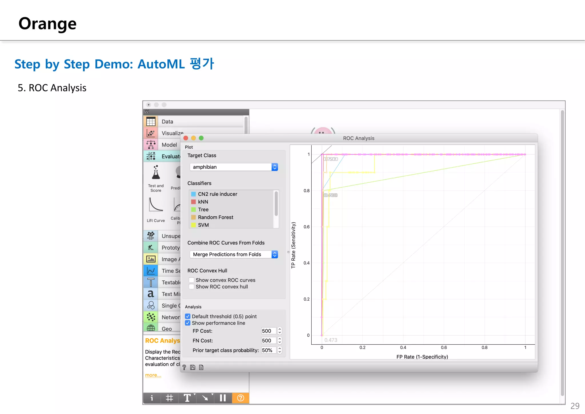Click the FP Cost input field

pos(268,331)
